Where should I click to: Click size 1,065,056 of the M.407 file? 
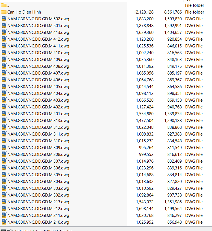(145, 73)
